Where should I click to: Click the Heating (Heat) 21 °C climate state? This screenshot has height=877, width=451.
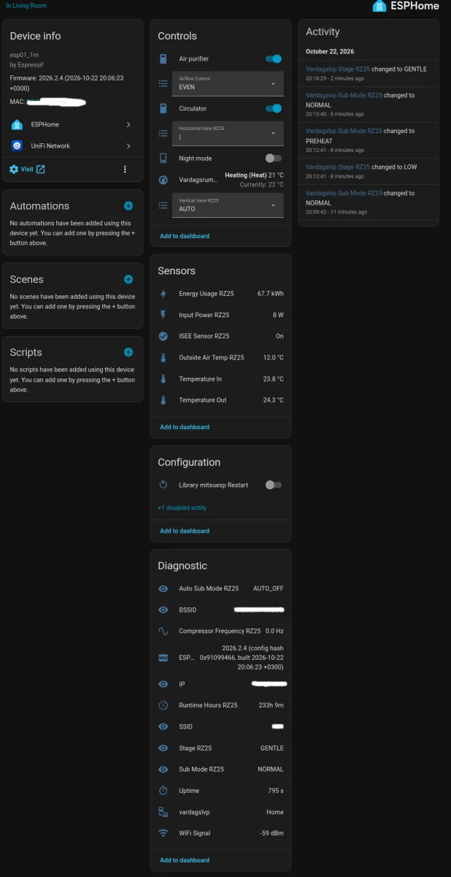[254, 175]
